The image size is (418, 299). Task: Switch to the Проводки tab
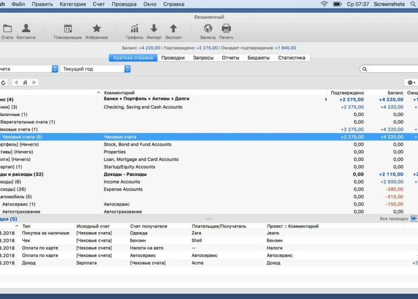point(173,58)
